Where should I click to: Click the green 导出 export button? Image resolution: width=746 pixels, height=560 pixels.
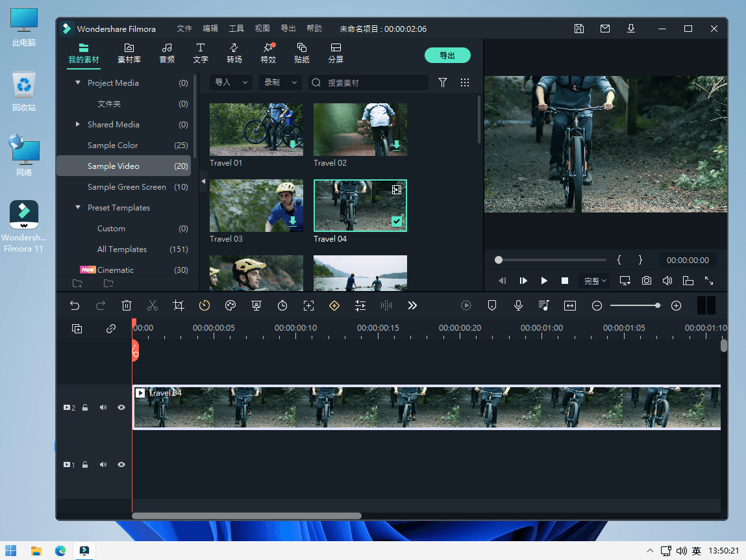click(x=447, y=55)
